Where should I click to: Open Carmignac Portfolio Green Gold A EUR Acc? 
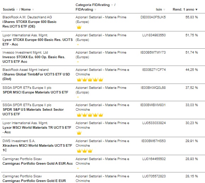tap(38, 164)
